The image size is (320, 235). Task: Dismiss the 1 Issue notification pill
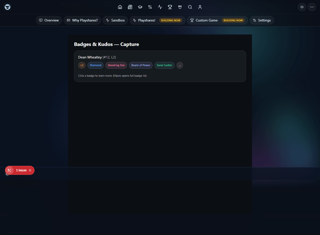point(30,170)
